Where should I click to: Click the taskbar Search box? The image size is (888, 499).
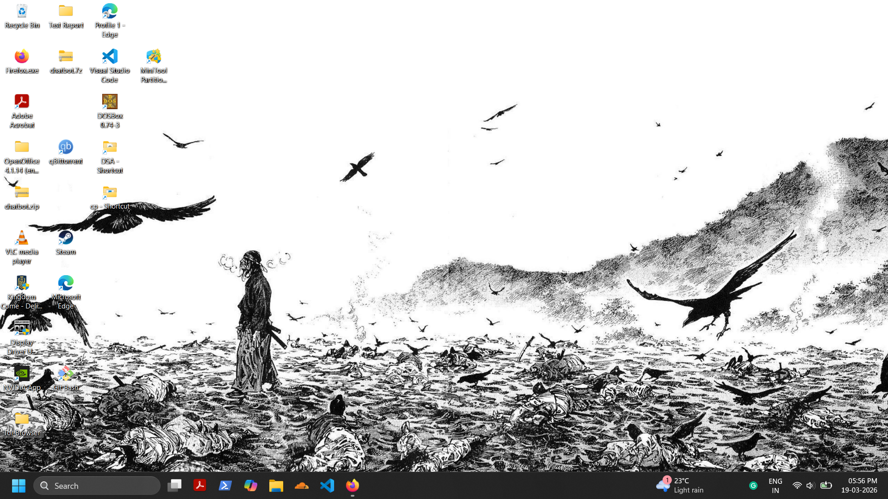pyautogui.click(x=97, y=486)
